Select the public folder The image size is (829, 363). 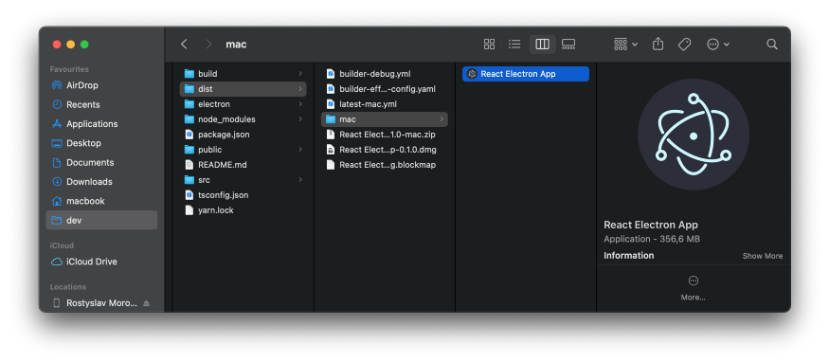pos(243,150)
